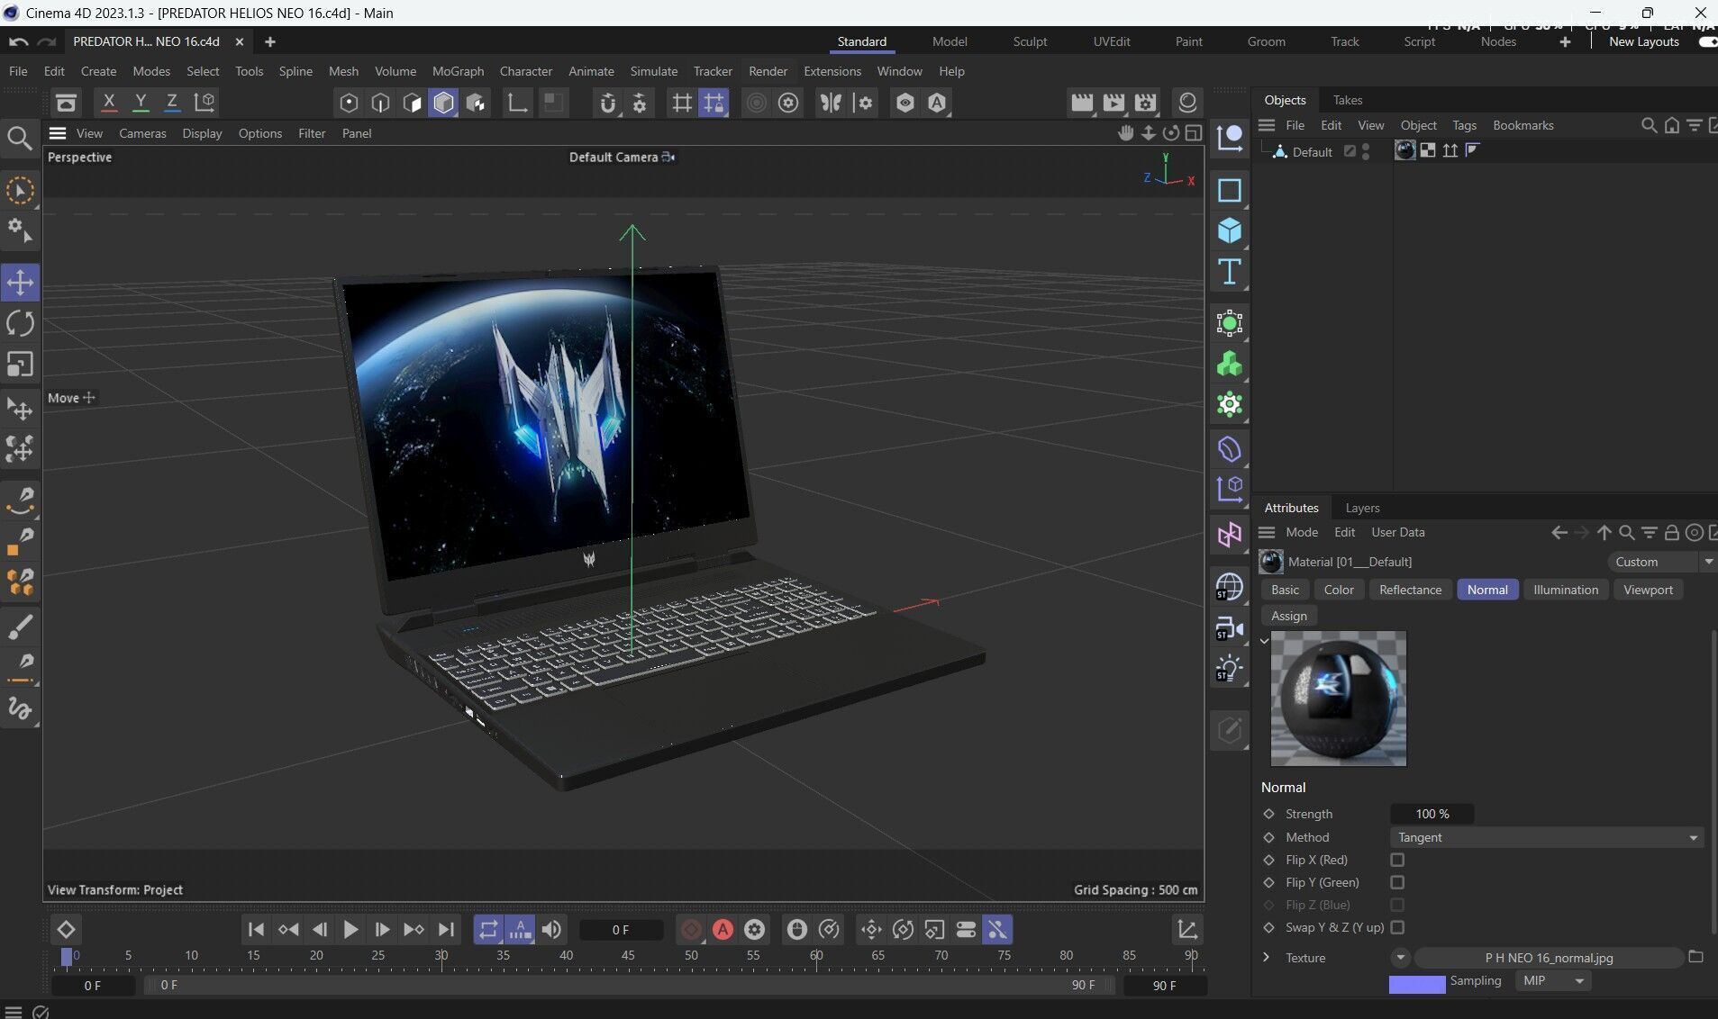Open the Objects manager hamburger menu
1718x1019 pixels.
(x=1267, y=125)
